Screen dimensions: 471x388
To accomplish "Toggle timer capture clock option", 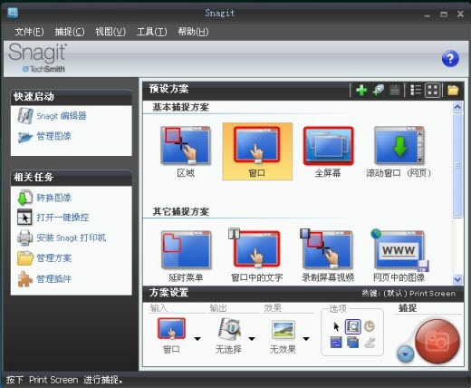I will point(370,326).
